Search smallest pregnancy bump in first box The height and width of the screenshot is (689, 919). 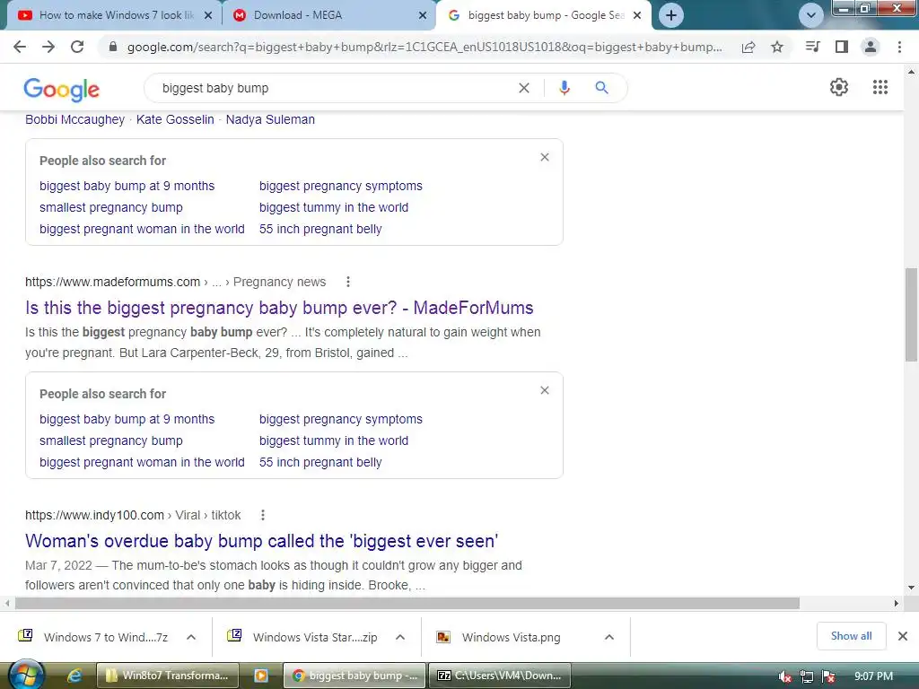[x=111, y=207]
